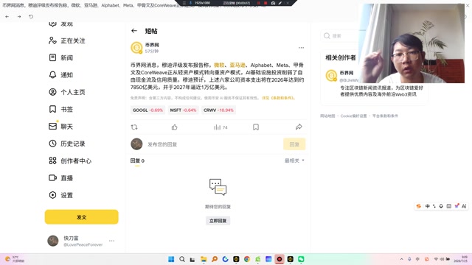Click the 发布您的回复 reply input field
The width and height of the screenshot is (472, 265).
pyautogui.click(x=213, y=144)
